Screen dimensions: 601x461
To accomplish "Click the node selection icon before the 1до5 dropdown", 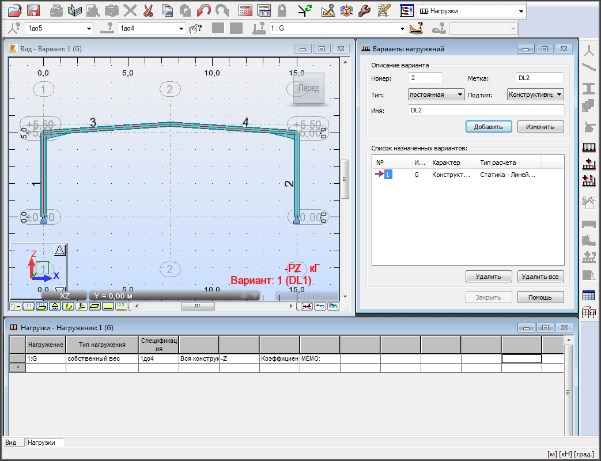I will pos(15,28).
